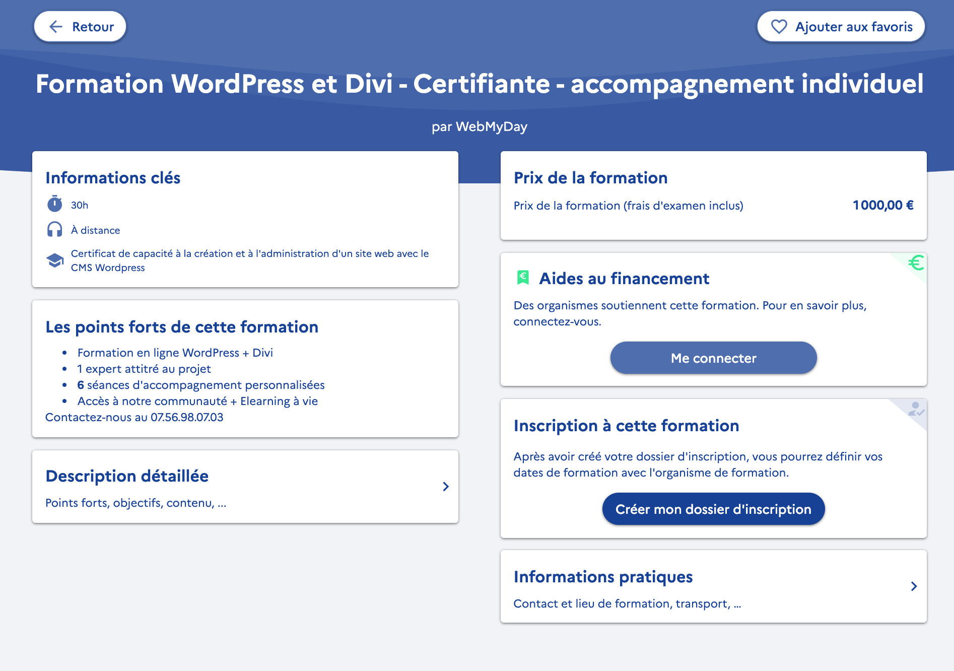Viewport: 954px width, 671px height.
Task: Click Créer mon dossier d'inscription
Action: click(x=713, y=509)
